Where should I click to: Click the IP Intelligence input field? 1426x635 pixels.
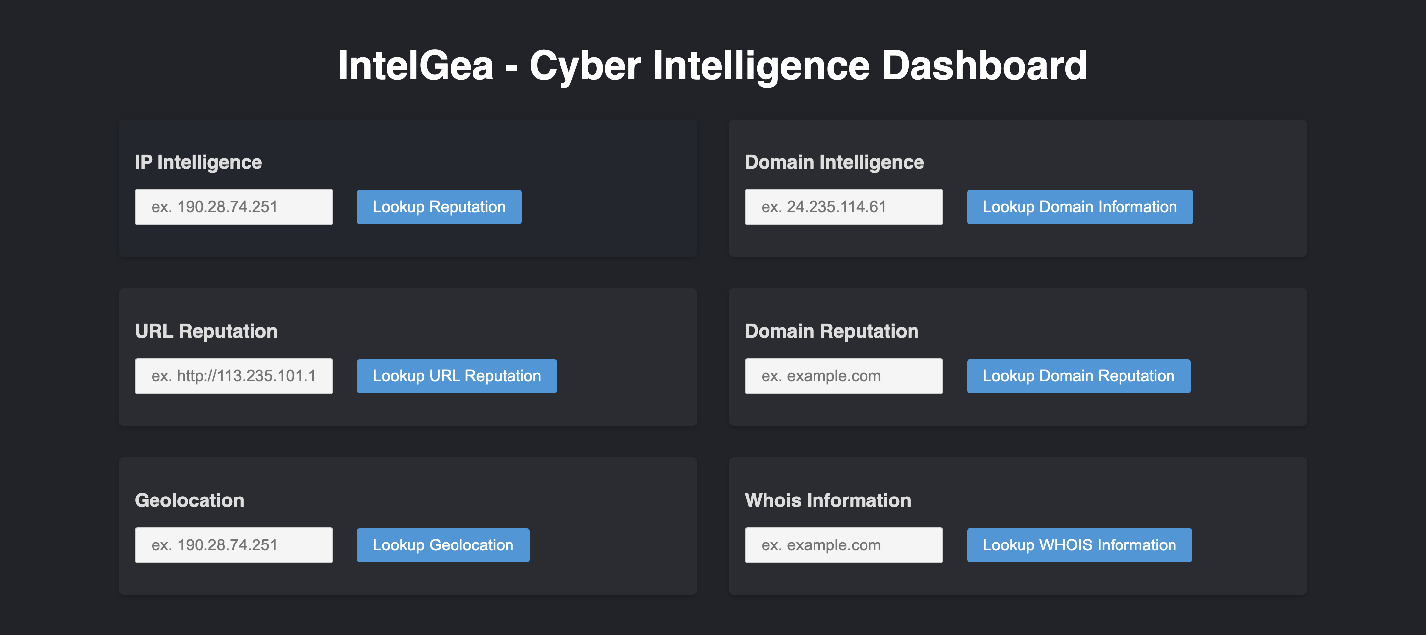click(233, 206)
